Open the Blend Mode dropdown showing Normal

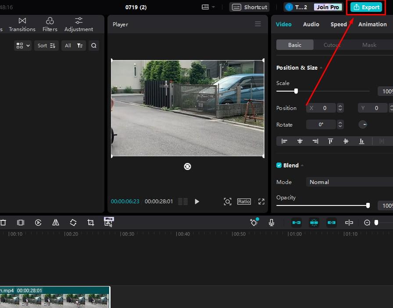coord(349,182)
